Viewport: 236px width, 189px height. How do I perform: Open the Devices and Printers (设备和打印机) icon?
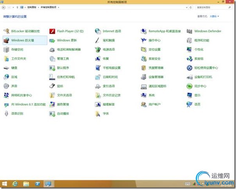[x=190, y=77]
